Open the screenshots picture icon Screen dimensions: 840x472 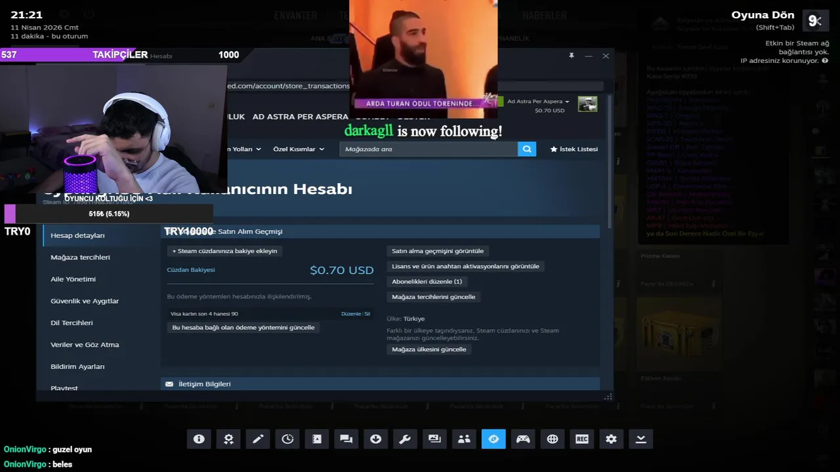[434, 439]
